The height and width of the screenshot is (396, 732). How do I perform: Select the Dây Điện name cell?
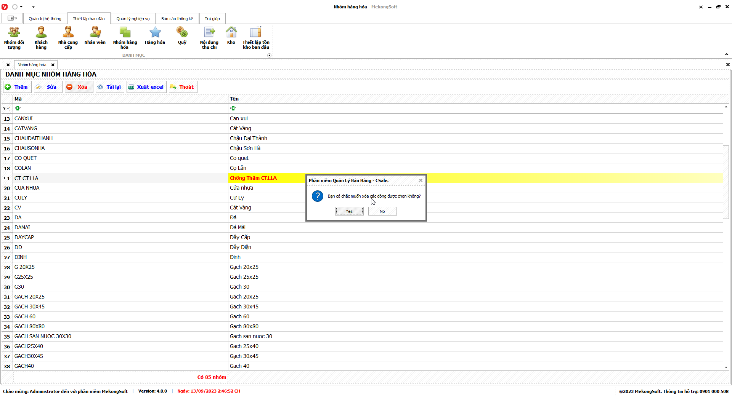tap(476, 247)
